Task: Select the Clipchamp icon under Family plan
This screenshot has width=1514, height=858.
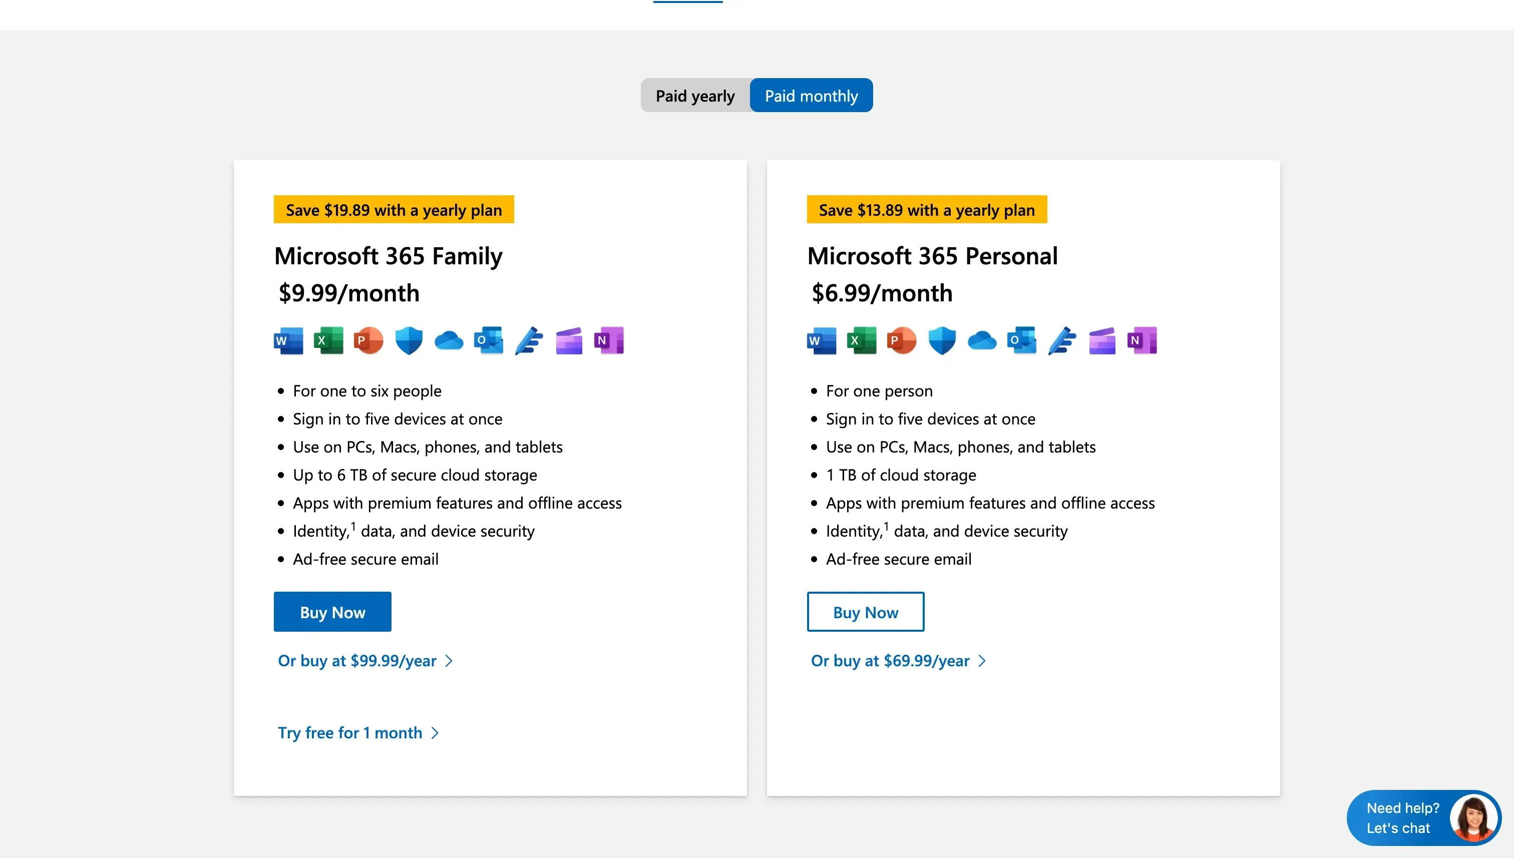Action: [x=569, y=340]
